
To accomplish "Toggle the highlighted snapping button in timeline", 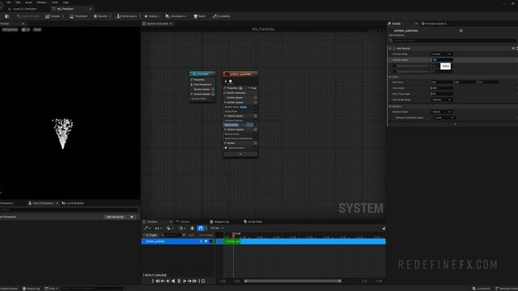I will 200,228.
